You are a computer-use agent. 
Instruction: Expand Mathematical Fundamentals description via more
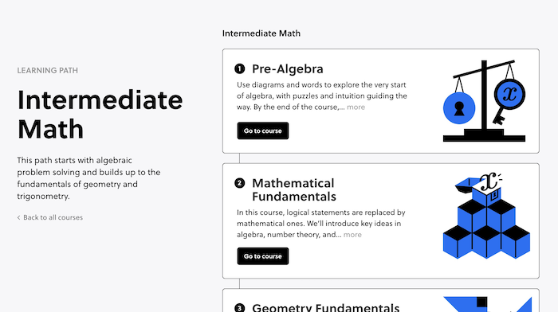[x=352, y=235]
